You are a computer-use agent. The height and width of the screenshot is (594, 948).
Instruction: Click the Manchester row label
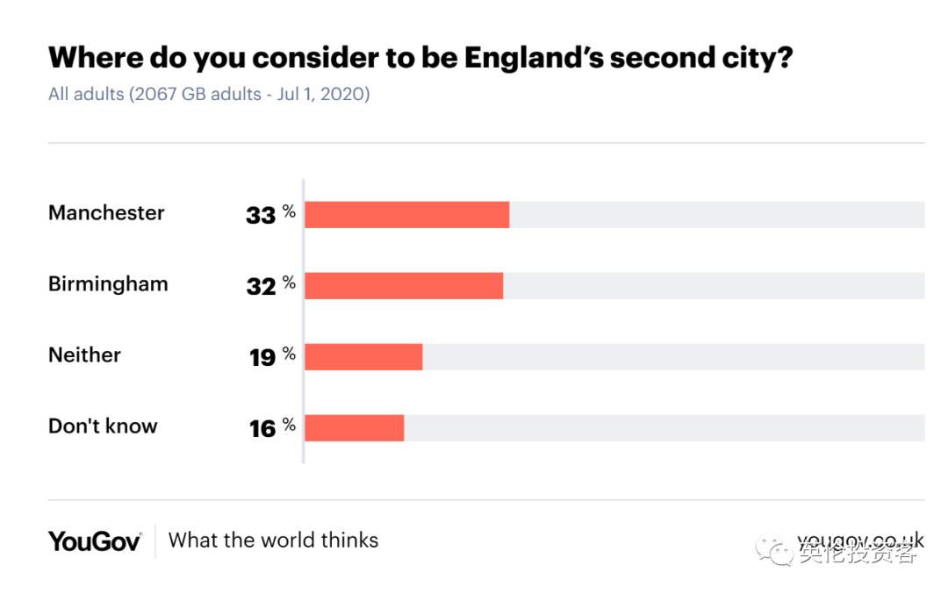[x=106, y=213]
